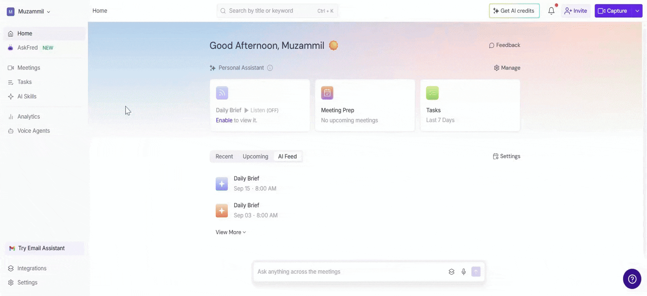
Task: Click the Feedback button
Action: (x=504, y=45)
